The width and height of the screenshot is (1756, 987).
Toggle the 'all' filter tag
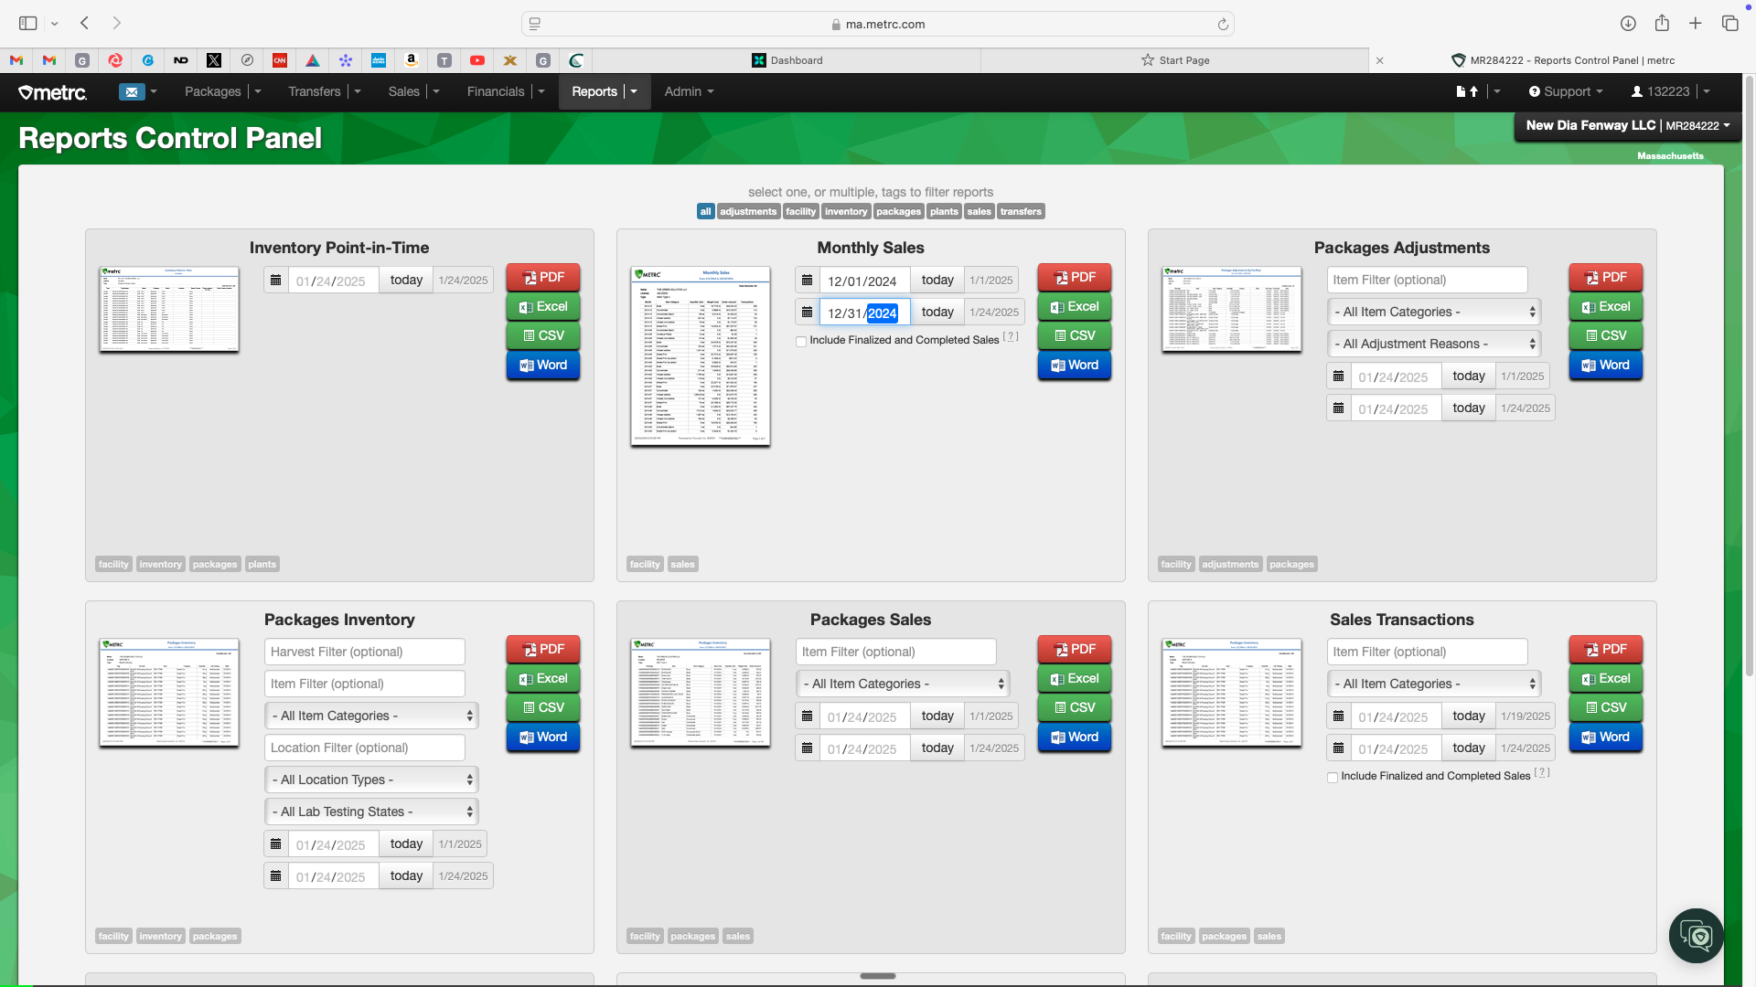point(705,211)
